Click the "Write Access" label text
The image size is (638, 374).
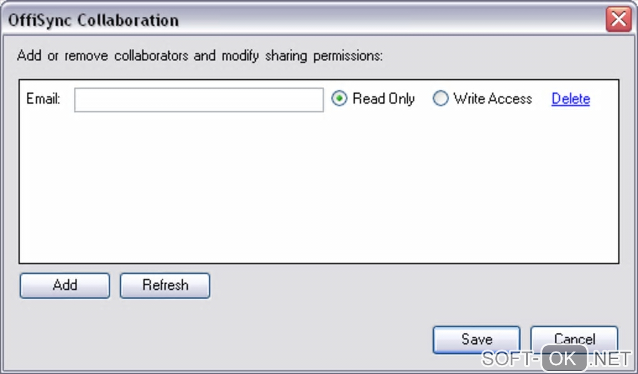click(493, 99)
